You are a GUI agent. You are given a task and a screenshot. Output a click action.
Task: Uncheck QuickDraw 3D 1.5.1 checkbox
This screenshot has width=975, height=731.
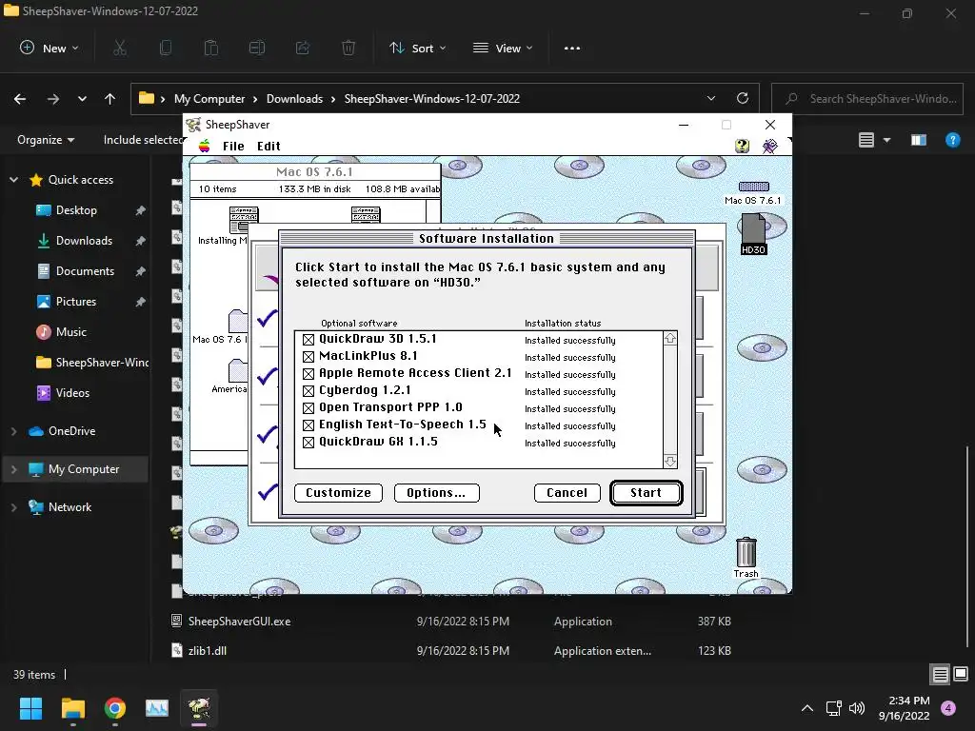(308, 340)
